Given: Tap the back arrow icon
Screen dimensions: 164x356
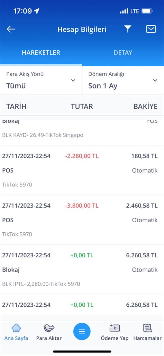Looking at the screenshot, I should pos(11,29).
